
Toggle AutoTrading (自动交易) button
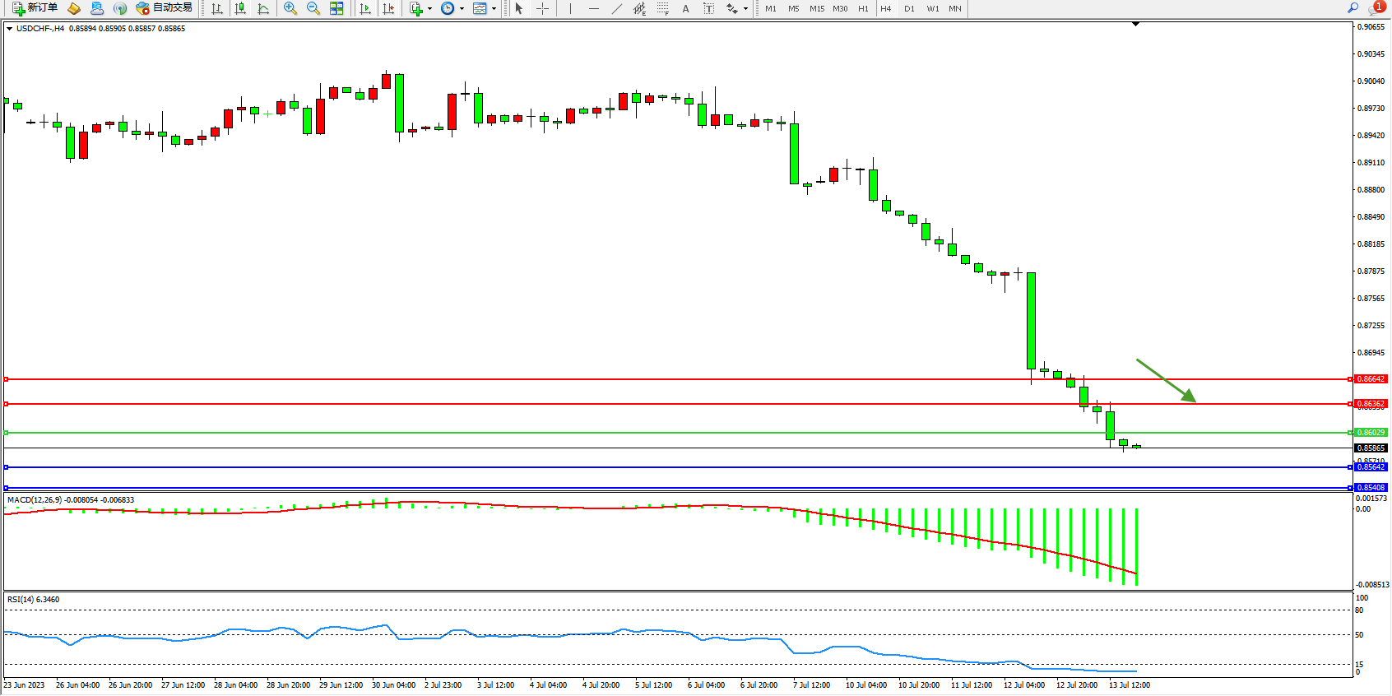164,8
